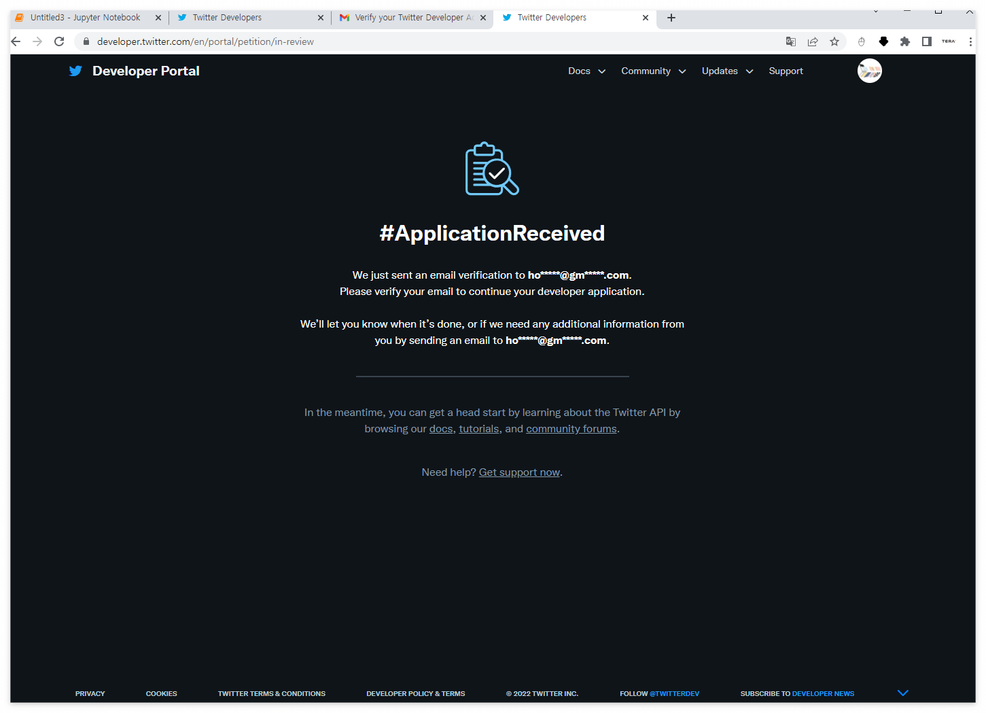Click the Twitter bird logo in header
The height and width of the screenshot is (713, 986).
click(x=75, y=71)
